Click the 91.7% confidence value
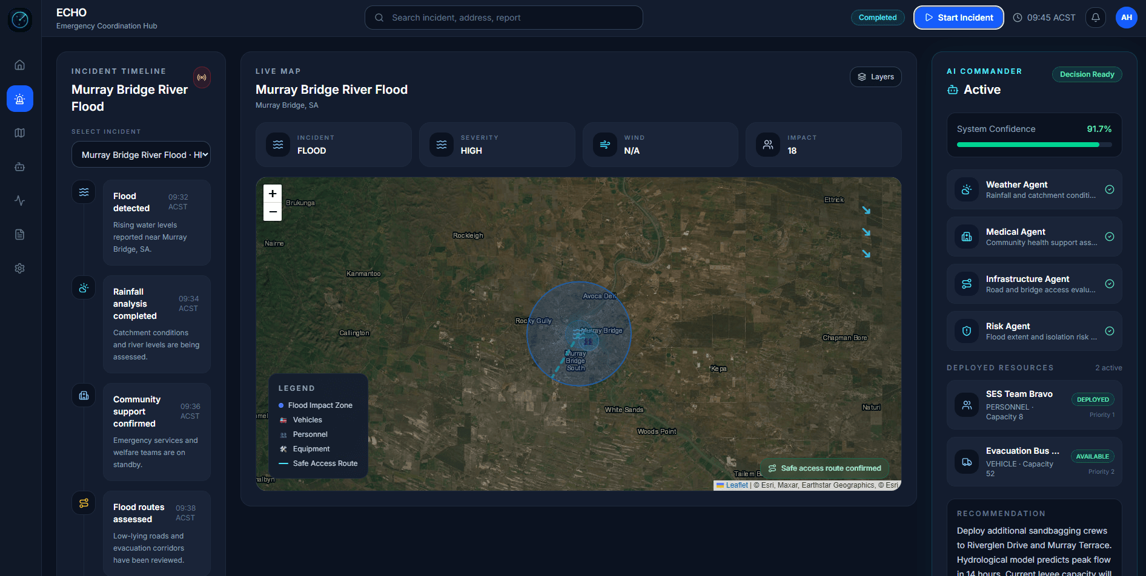1146x576 pixels. (1099, 129)
